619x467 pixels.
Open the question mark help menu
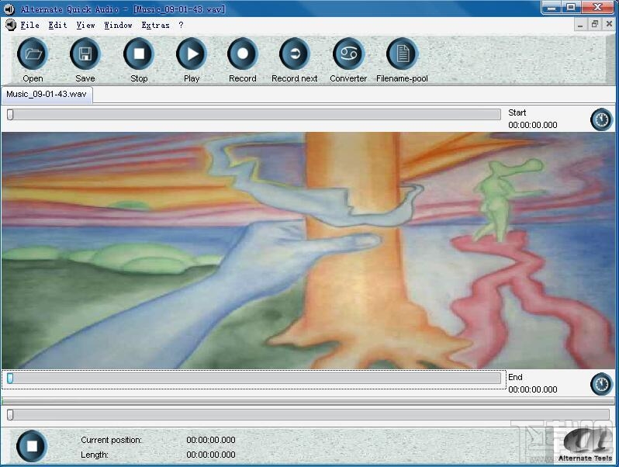[x=181, y=25]
